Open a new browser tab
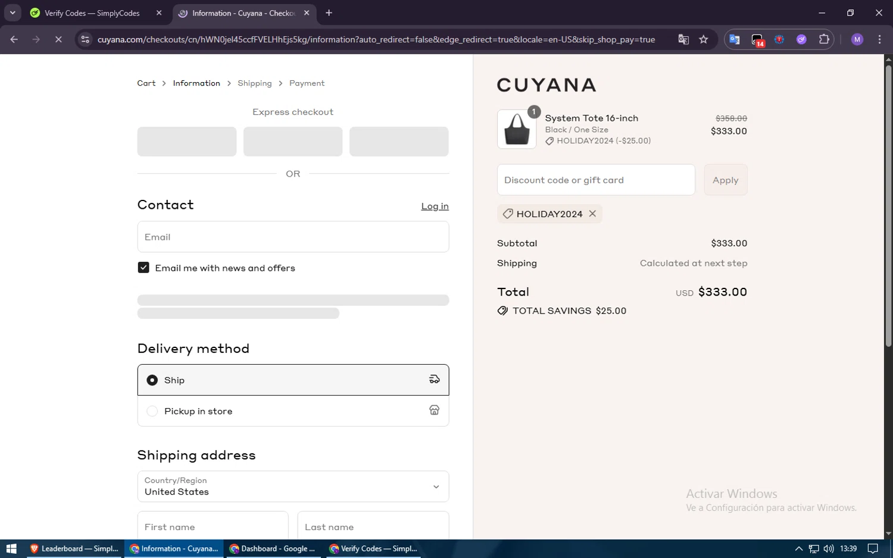The height and width of the screenshot is (558, 893). tap(329, 12)
